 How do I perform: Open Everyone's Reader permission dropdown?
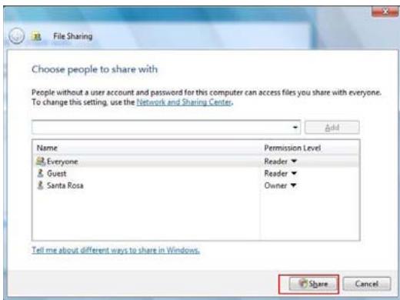click(x=294, y=162)
